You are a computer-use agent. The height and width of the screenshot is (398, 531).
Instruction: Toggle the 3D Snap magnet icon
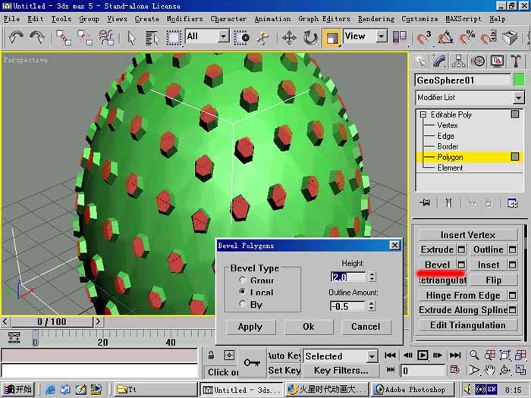pos(423,38)
